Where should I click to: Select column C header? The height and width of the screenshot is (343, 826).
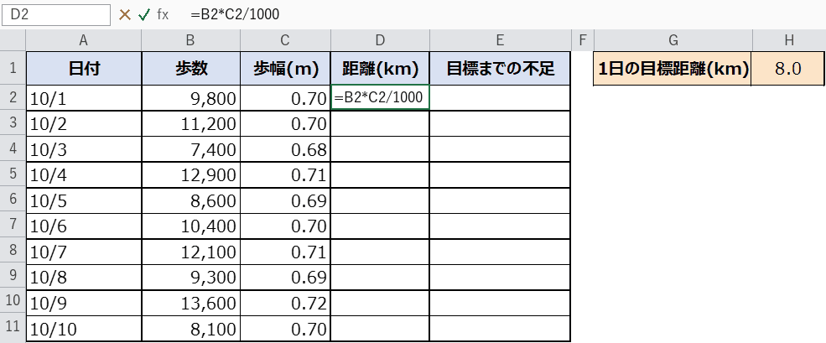pos(285,40)
